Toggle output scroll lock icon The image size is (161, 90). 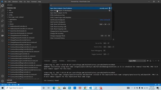click(x=150, y=61)
